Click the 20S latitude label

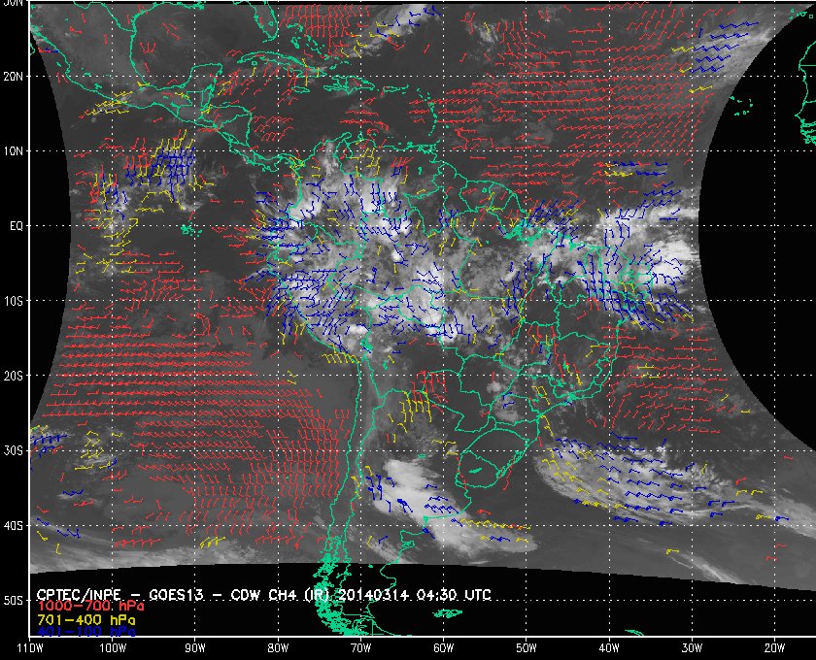click(13, 376)
